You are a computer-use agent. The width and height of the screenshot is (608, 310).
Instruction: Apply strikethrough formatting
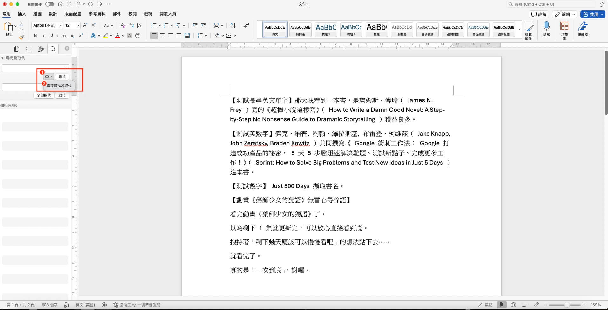click(x=64, y=36)
